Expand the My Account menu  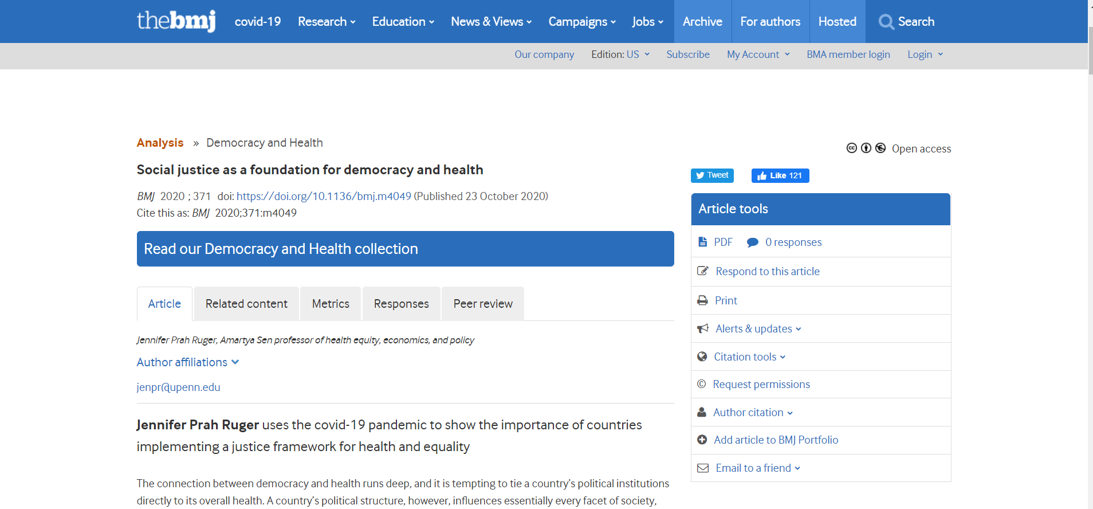pos(758,54)
